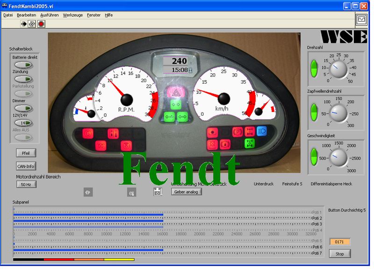
Task: Click the 50 Hz button
Action: pyautogui.click(x=26, y=184)
